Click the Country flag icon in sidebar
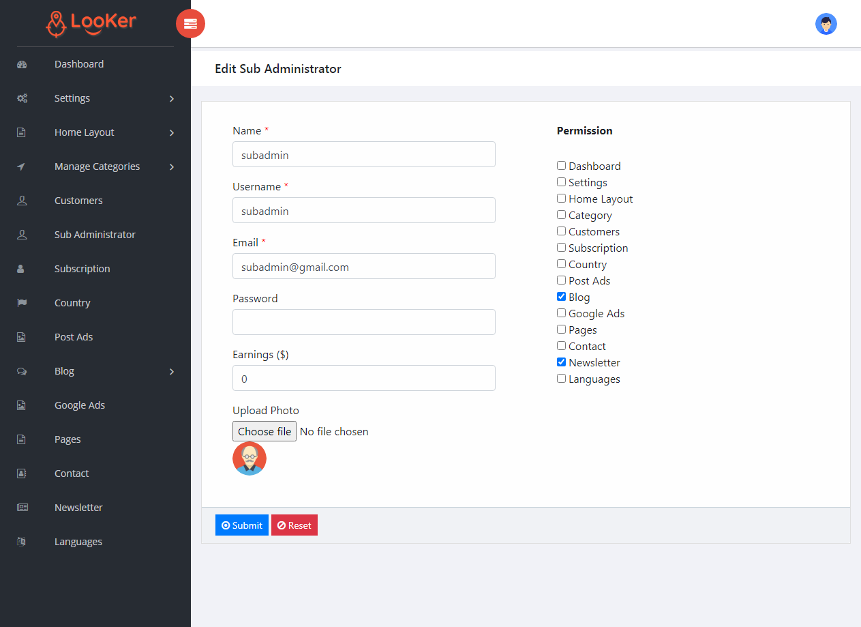The image size is (861, 627). 22,303
